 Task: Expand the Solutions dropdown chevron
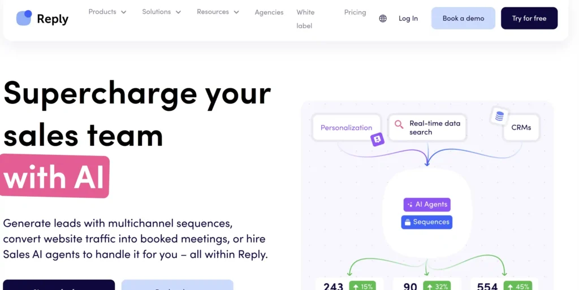[178, 12]
